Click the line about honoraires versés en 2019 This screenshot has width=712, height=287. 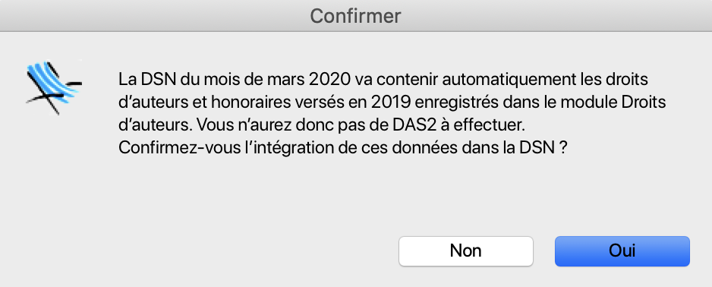[392, 102]
